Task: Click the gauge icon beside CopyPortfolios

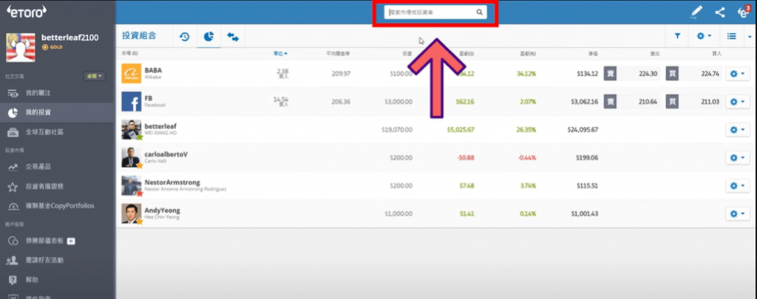Action: pyautogui.click(x=13, y=207)
